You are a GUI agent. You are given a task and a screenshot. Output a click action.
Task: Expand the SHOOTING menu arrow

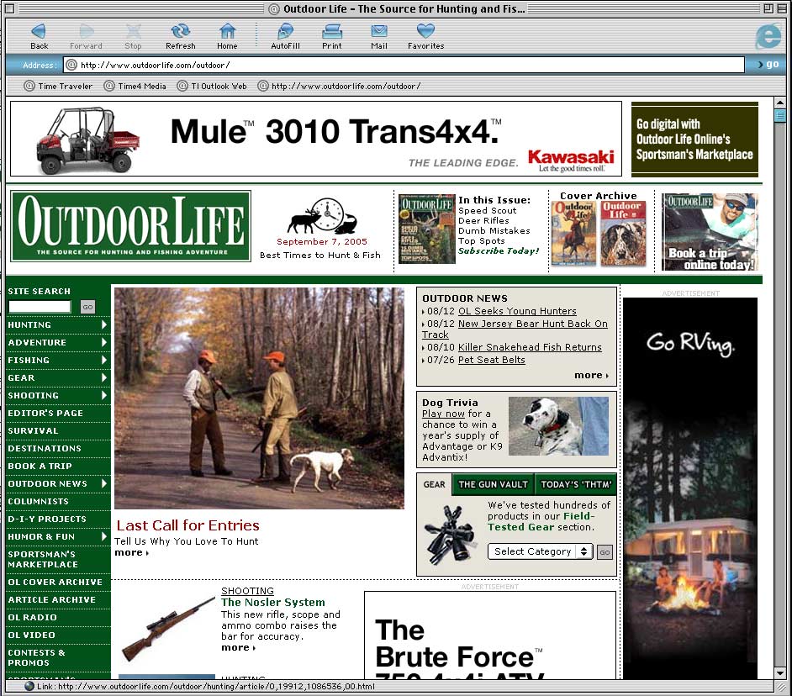104,395
